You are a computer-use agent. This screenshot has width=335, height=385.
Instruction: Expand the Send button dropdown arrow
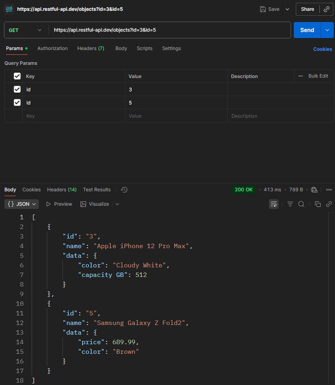[x=327, y=30]
